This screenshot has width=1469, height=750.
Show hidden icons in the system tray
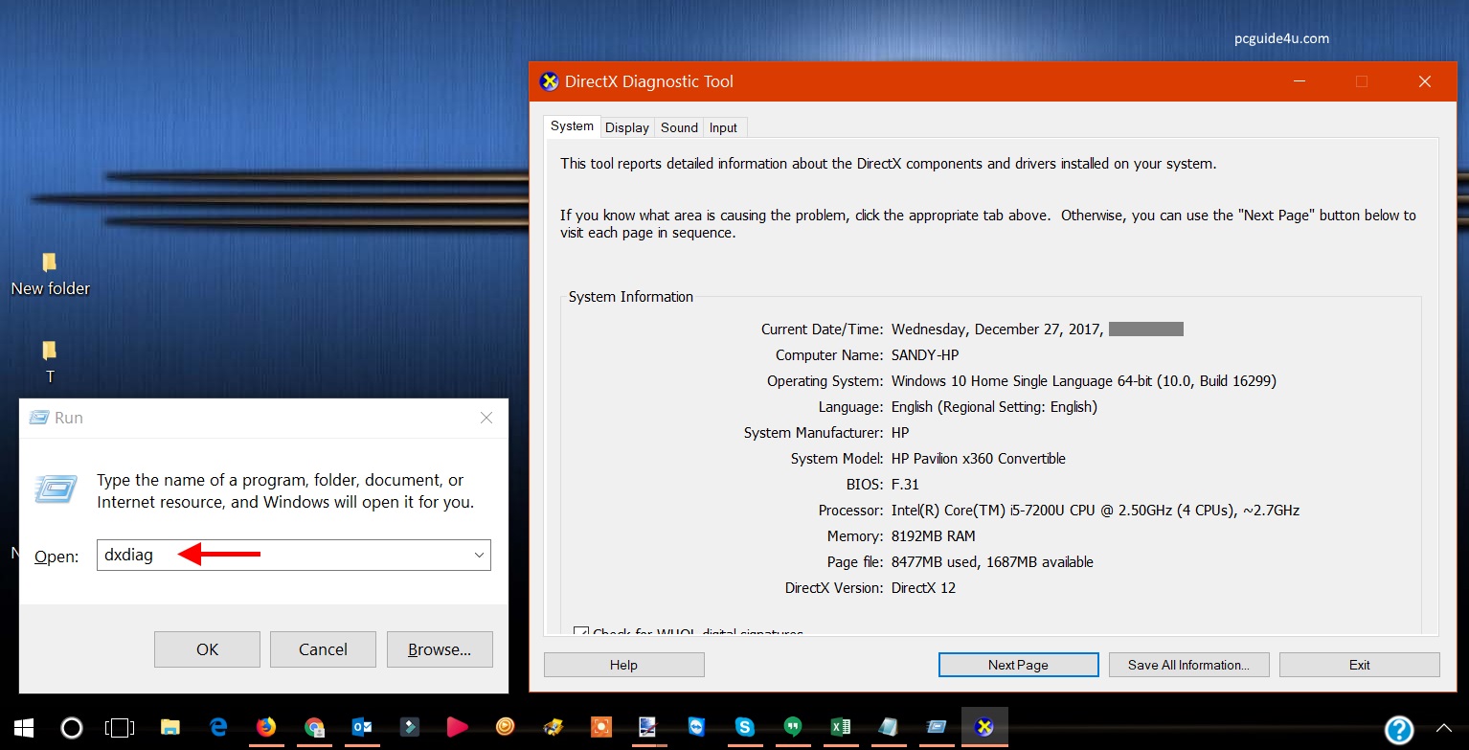click(x=1444, y=728)
